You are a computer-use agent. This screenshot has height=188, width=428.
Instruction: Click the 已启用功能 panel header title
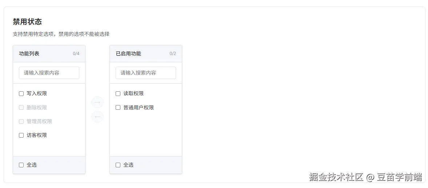(128, 54)
